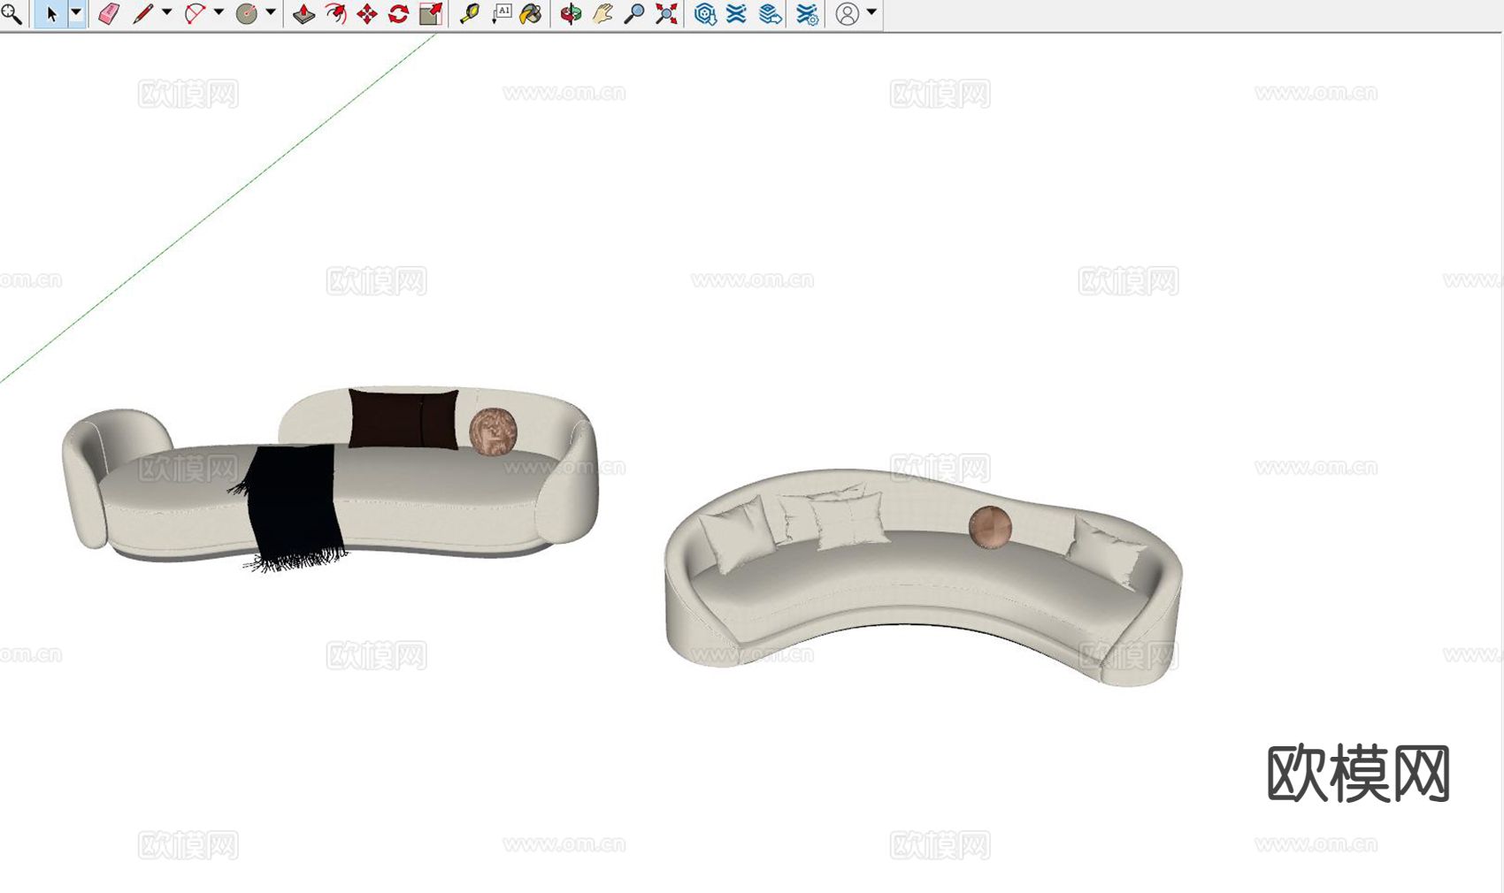Select the Rotate tool
This screenshot has height=893, width=1504.
pos(399,13)
